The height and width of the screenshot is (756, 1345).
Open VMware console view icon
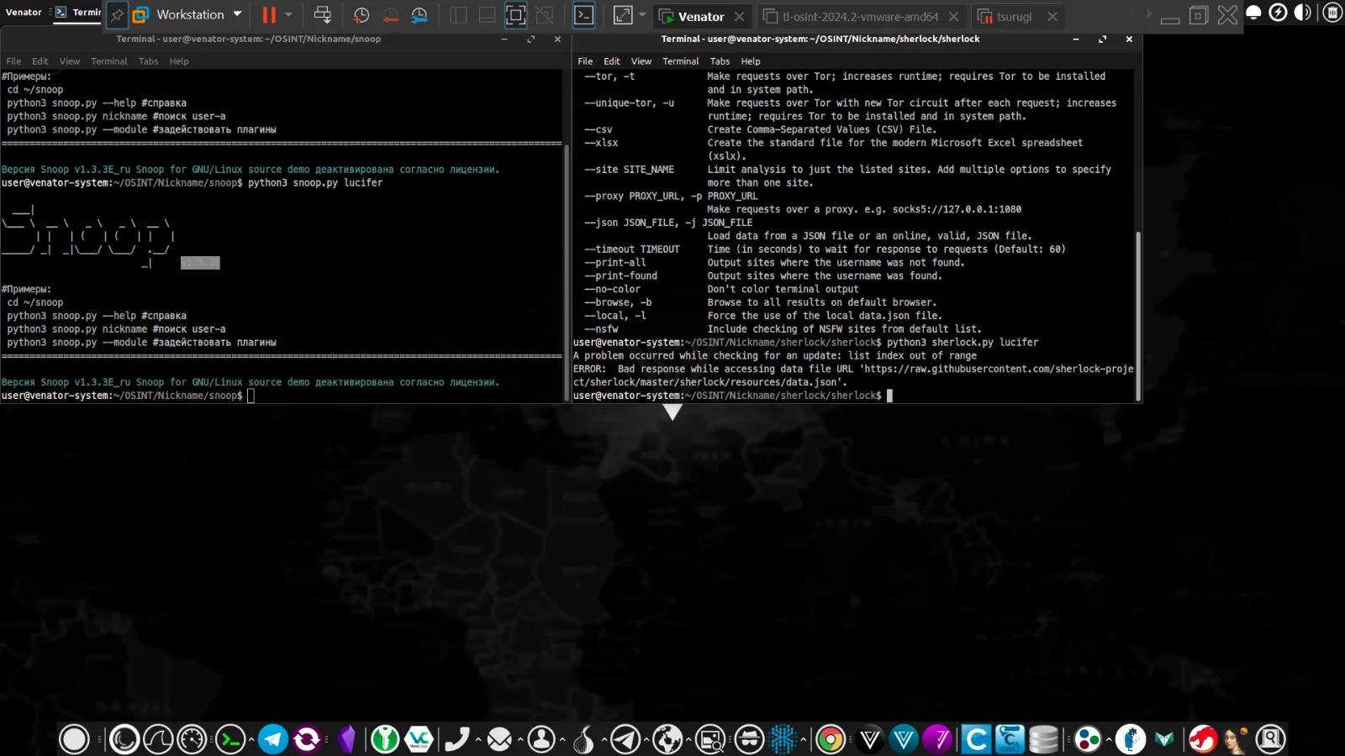pyautogui.click(x=583, y=15)
